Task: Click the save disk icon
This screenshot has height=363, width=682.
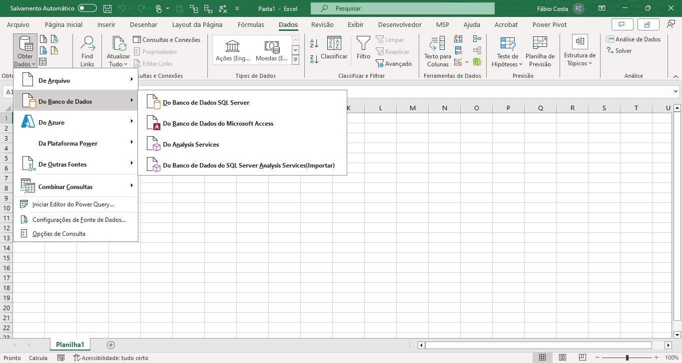Action: coord(107,8)
